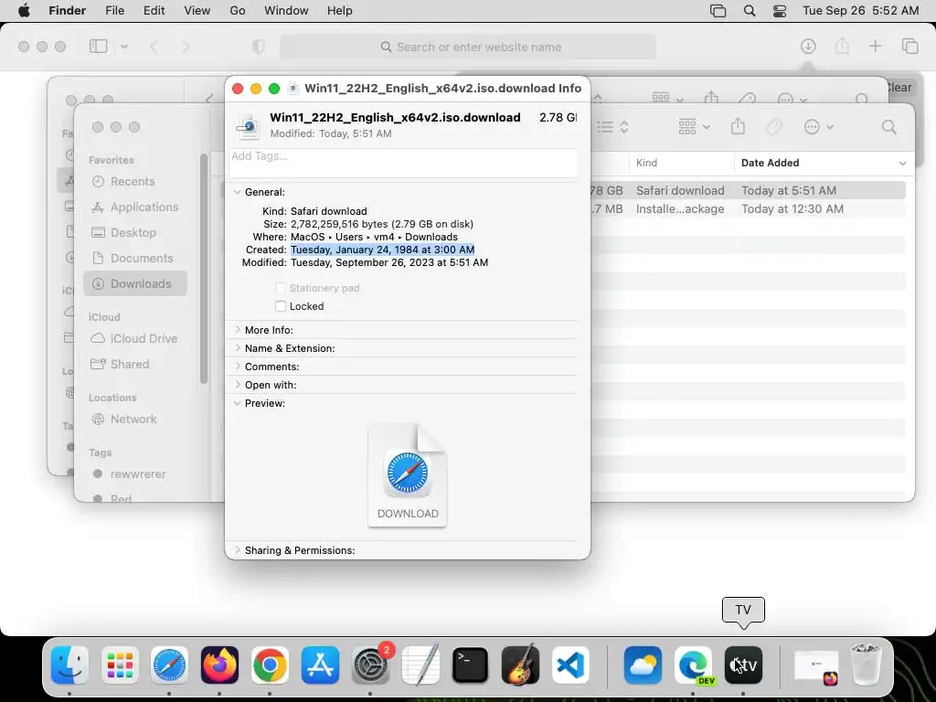Open the Go menu

[x=238, y=11]
